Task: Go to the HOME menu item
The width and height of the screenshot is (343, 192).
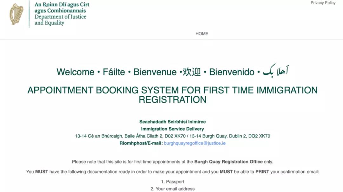Action: pyautogui.click(x=202, y=34)
